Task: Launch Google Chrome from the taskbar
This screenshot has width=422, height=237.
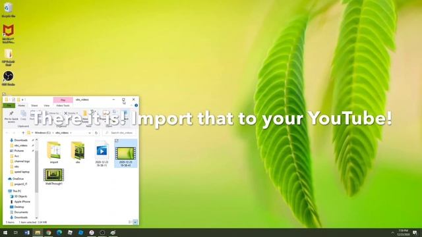Action: click(48, 232)
